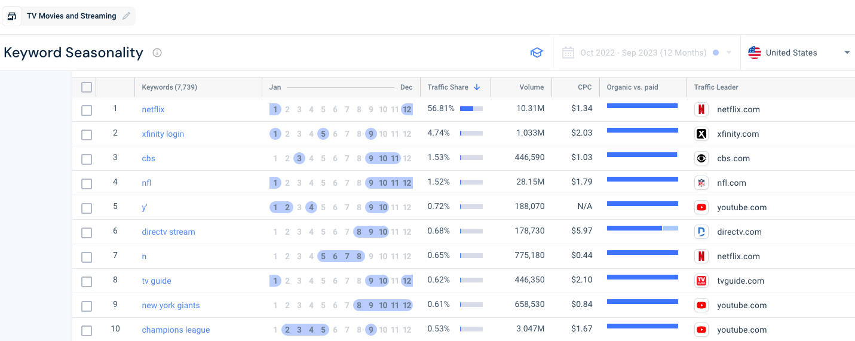Click the xfinity.com traffic leader text
855x341 pixels.
click(x=738, y=134)
